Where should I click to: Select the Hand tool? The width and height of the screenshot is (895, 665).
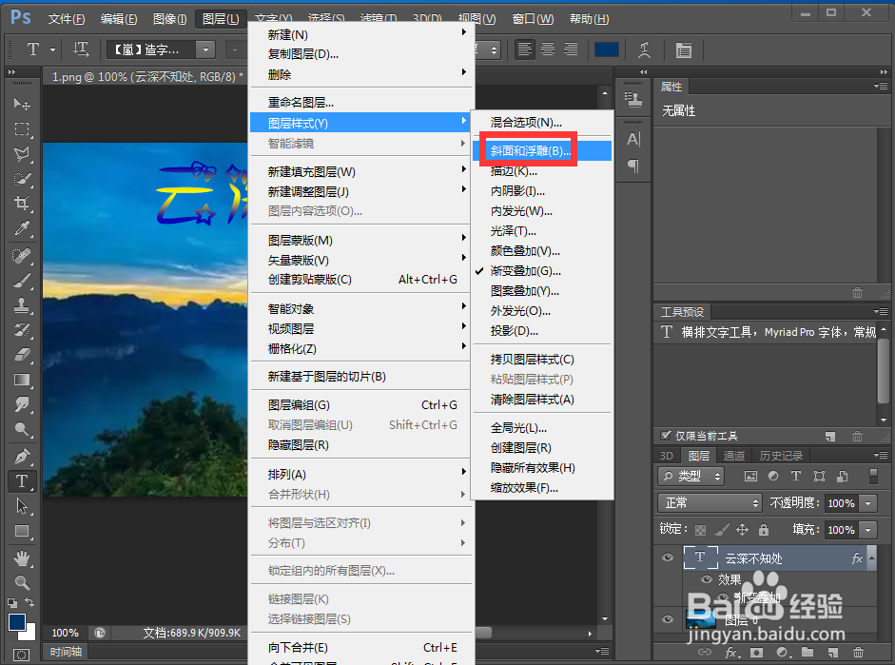pyautogui.click(x=22, y=558)
